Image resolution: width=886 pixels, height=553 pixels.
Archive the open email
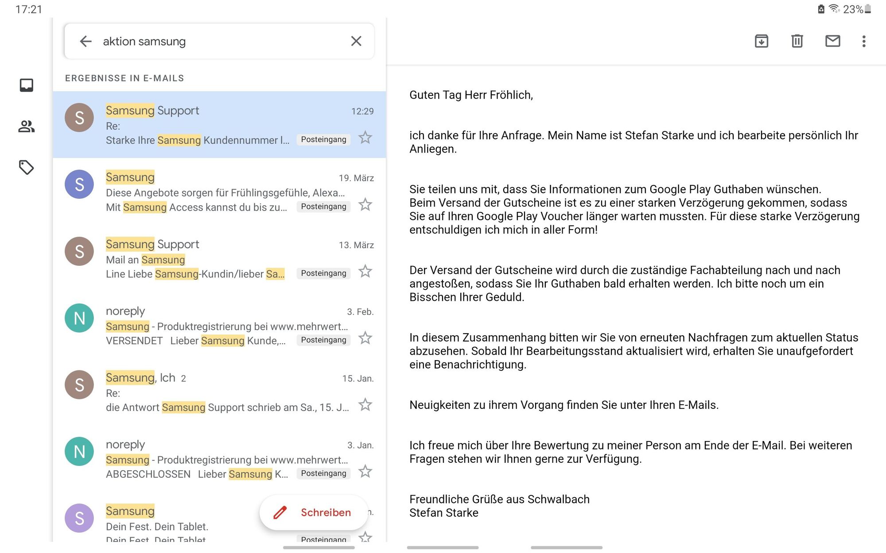pyautogui.click(x=761, y=41)
